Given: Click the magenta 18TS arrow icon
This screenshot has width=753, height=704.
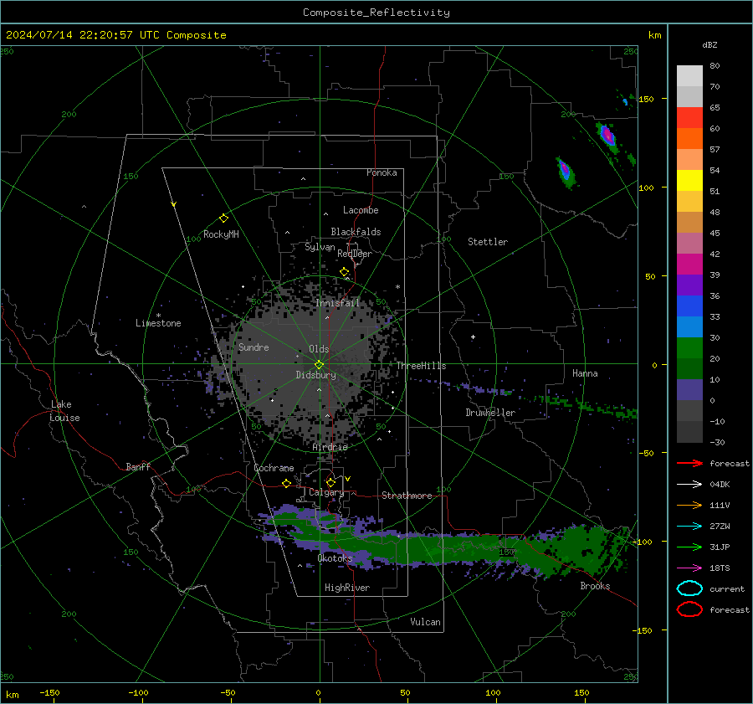Looking at the screenshot, I should pyautogui.click(x=689, y=568).
